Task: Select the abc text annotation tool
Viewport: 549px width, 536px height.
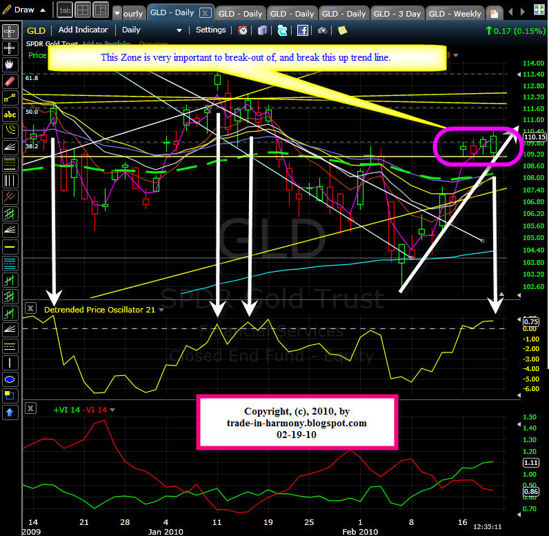Action: pyautogui.click(x=10, y=115)
